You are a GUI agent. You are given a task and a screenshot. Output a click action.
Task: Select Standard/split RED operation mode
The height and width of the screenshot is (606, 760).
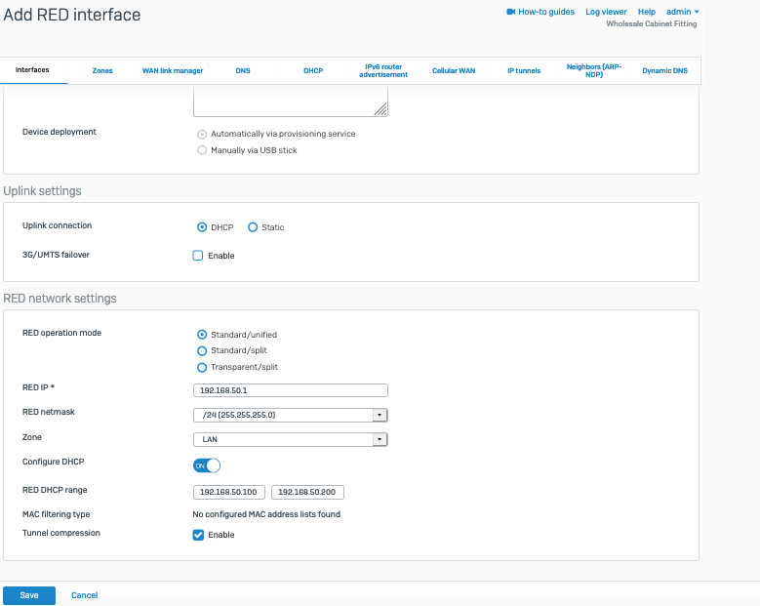click(x=202, y=350)
